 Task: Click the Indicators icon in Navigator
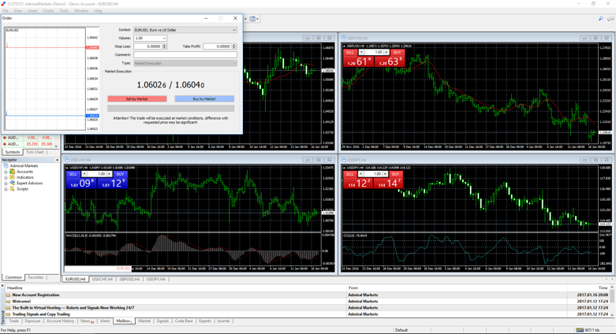tap(12, 177)
